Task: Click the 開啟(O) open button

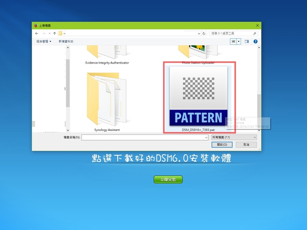Action: [x=222, y=145]
